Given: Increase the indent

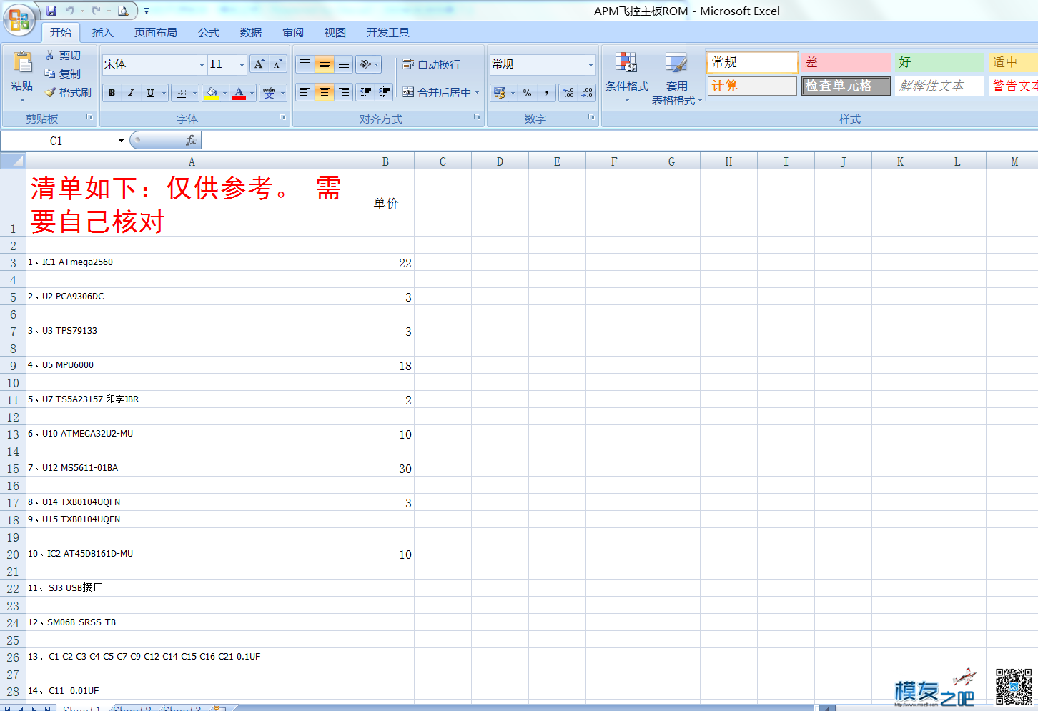Looking at the screenshot, I should click(x=384, y=92).
